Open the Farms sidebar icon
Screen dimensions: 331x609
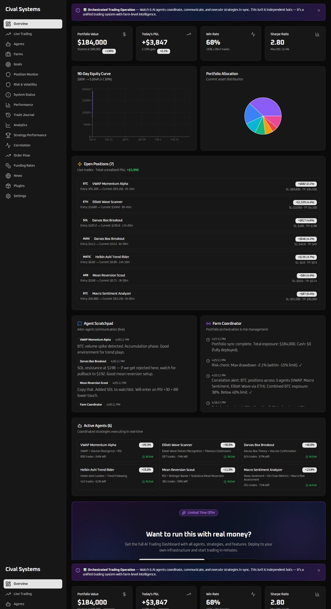tap(8, 54)
